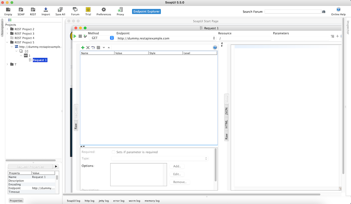The width and height of the screenshot is (351, 204).
Task: Click the Add.. options button
Action: 177,166
